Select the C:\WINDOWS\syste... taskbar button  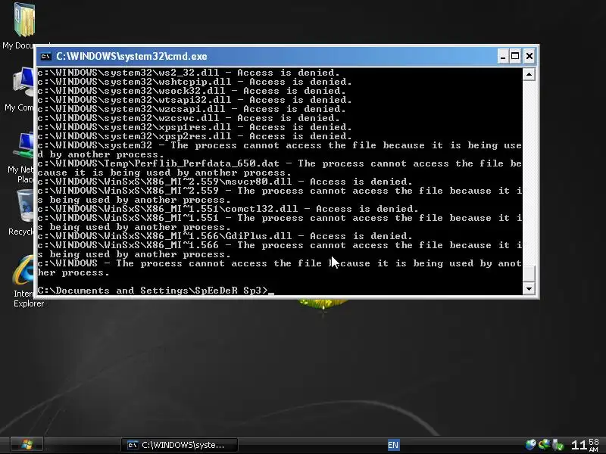[x=180, y=445]
